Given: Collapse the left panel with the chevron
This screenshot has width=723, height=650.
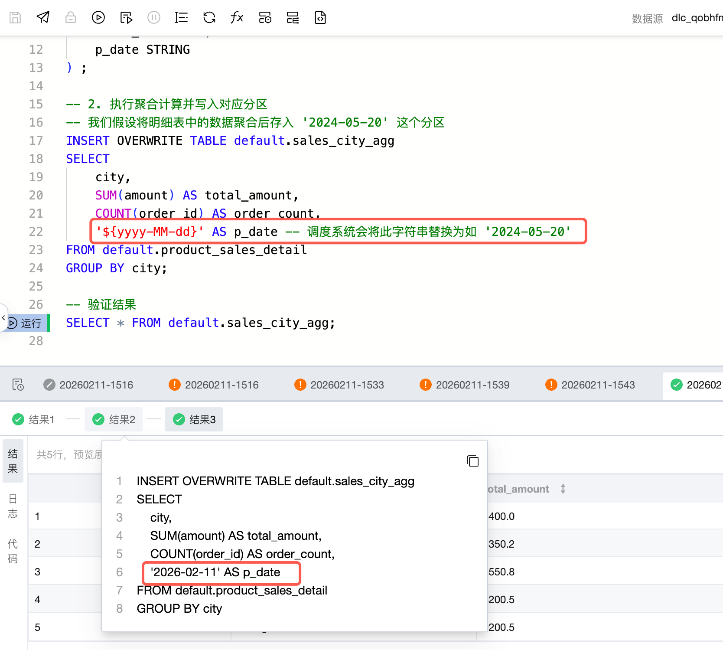Looking at the screenshot, I should click(x=3, y=318).
